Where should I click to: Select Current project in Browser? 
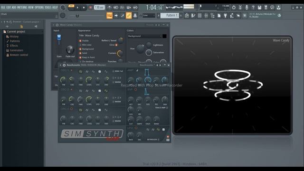click(x=16, y=32)
